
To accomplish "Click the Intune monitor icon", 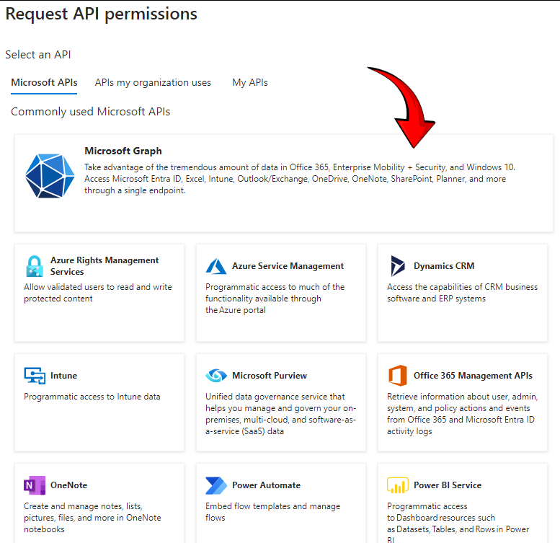I will click(x=35, y=376).
